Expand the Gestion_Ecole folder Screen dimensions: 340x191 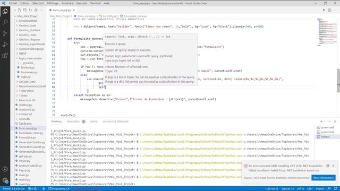[x=27, y=25]
